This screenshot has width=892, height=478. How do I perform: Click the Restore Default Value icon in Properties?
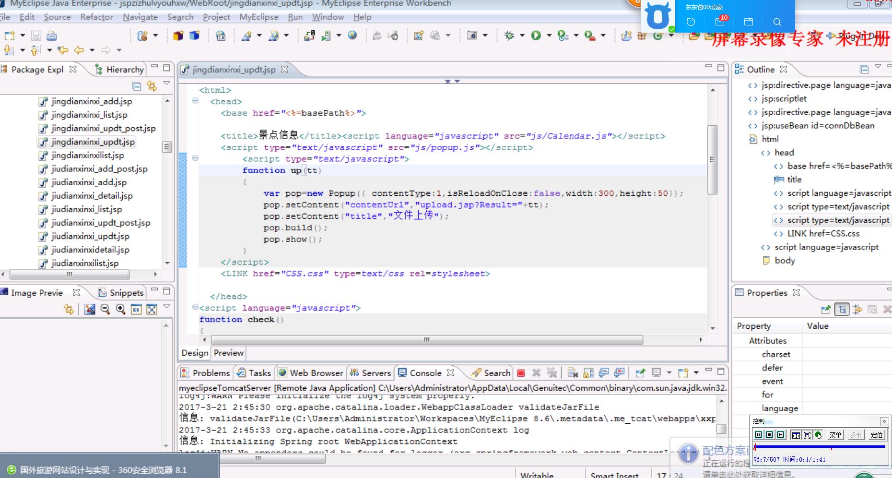[x=872, y=310]
